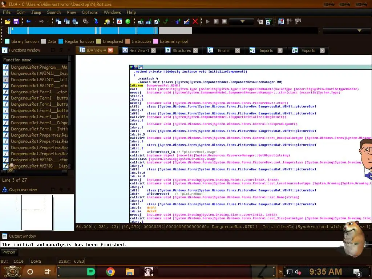
Task: Open the Help menu
Action: 131,12
